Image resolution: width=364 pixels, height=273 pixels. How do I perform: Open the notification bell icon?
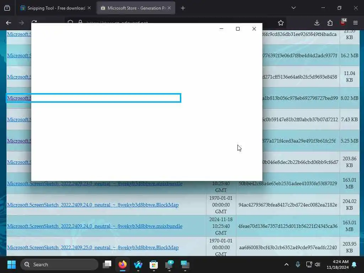[x=354, y=264]
